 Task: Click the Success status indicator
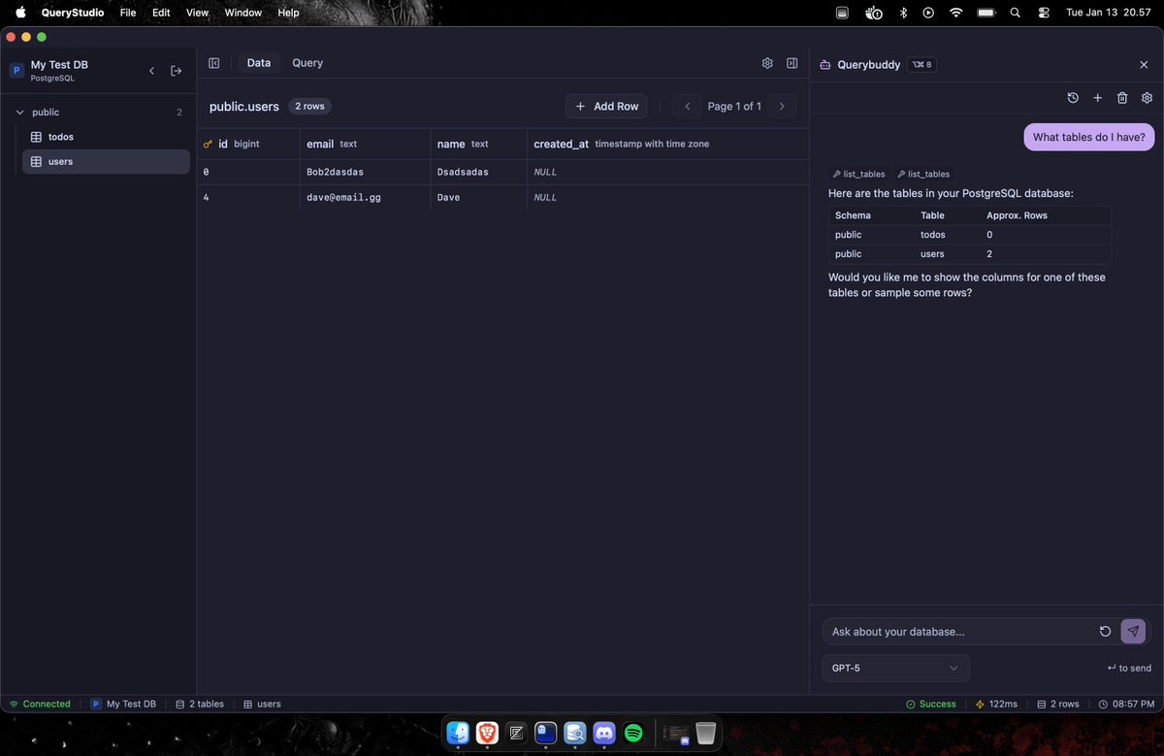(930, 704)
